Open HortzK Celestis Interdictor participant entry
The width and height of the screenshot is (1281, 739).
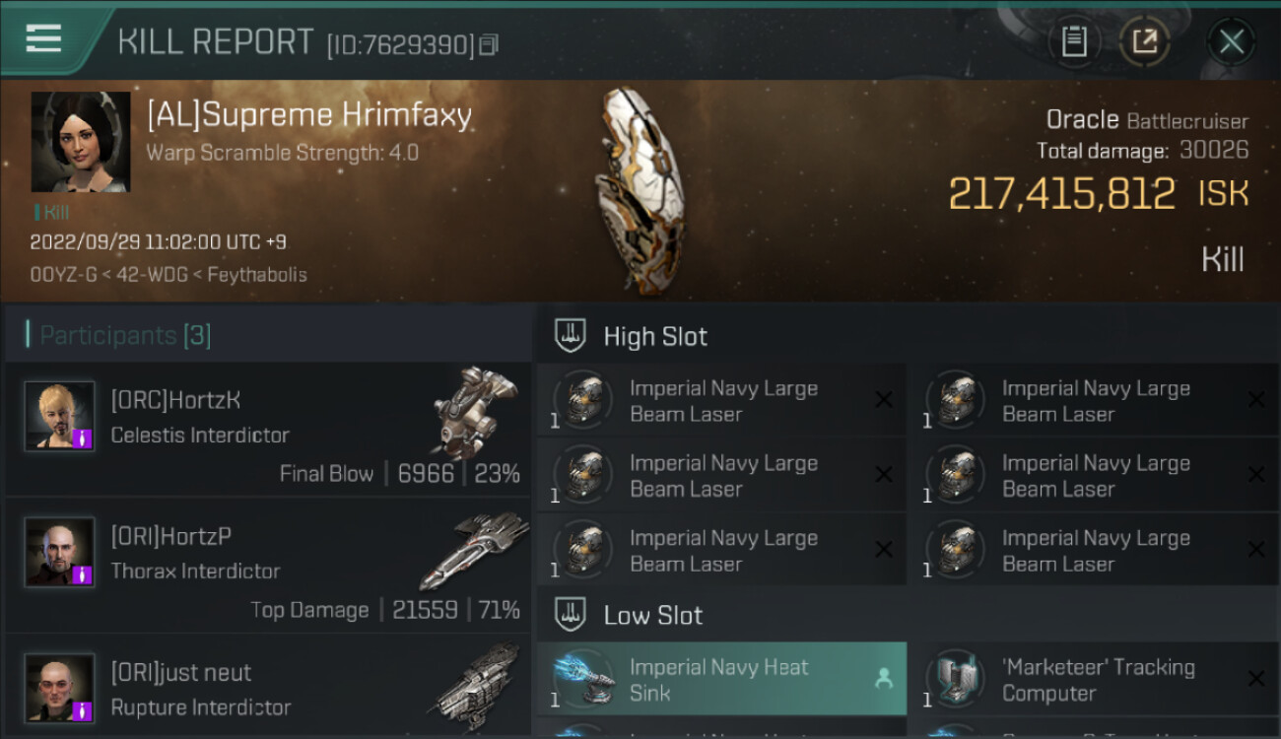pos(268,429)
